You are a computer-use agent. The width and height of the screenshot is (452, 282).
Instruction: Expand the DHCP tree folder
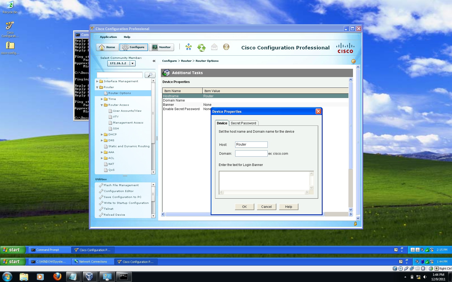tap(102, 135)
